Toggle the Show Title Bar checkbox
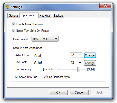 [x=16, y=77]
